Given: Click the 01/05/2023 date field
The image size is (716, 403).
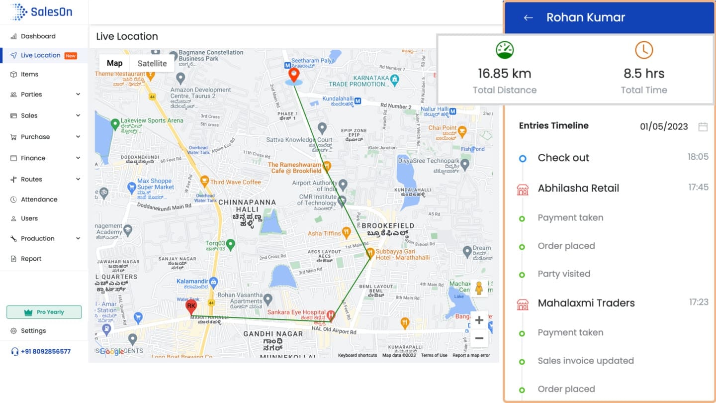Looking at the screenshot, I should tap(664, 126).
